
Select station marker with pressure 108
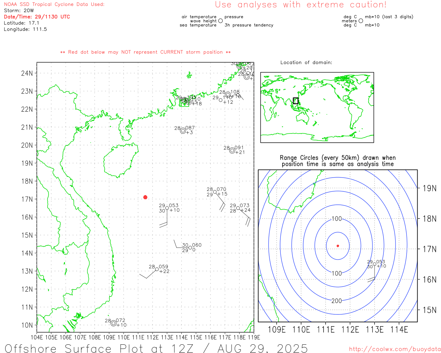(x=228, y=95)
